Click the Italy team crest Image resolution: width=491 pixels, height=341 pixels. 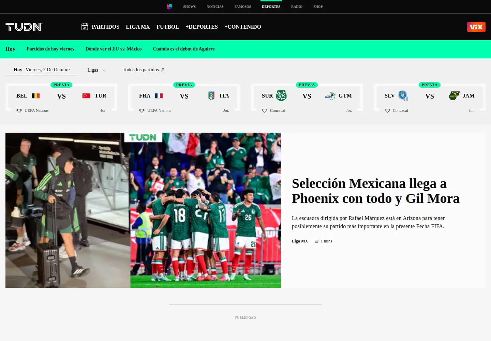[x=211, y=96]
